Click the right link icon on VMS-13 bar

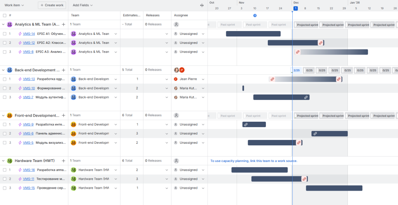point(339,79)
